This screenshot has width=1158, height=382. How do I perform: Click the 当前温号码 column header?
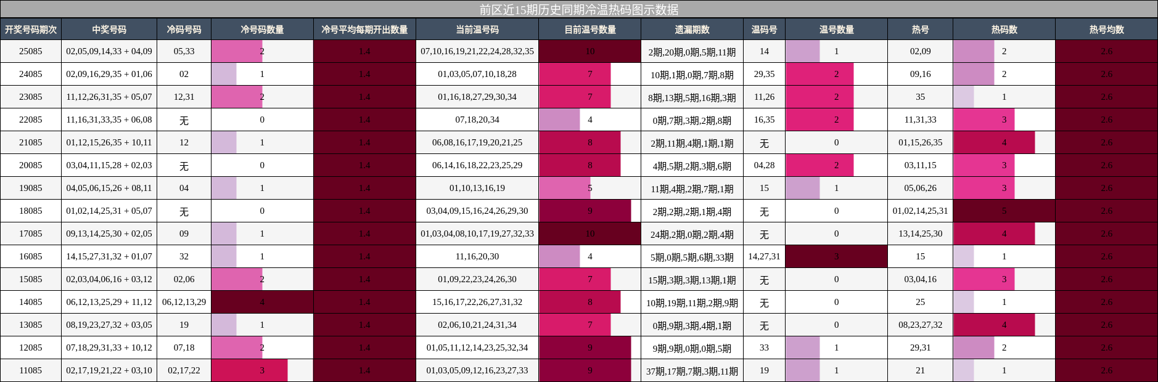[477, 30]
